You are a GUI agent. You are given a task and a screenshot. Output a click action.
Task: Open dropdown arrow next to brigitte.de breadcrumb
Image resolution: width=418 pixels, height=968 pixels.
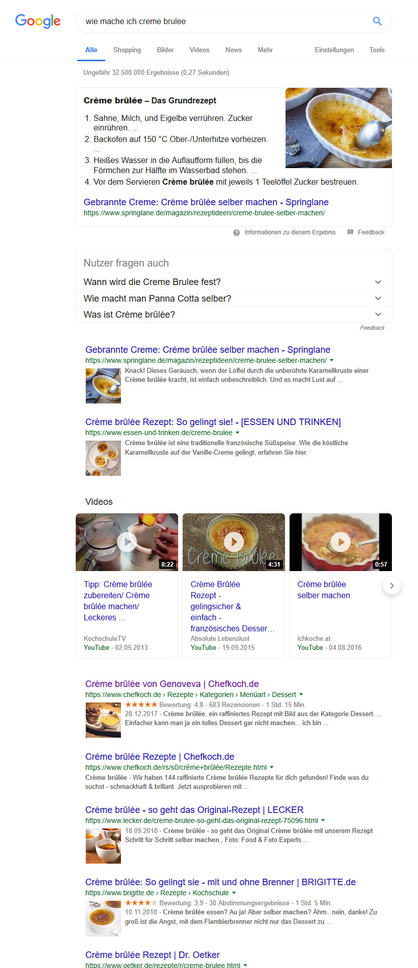tap(234, 893)
